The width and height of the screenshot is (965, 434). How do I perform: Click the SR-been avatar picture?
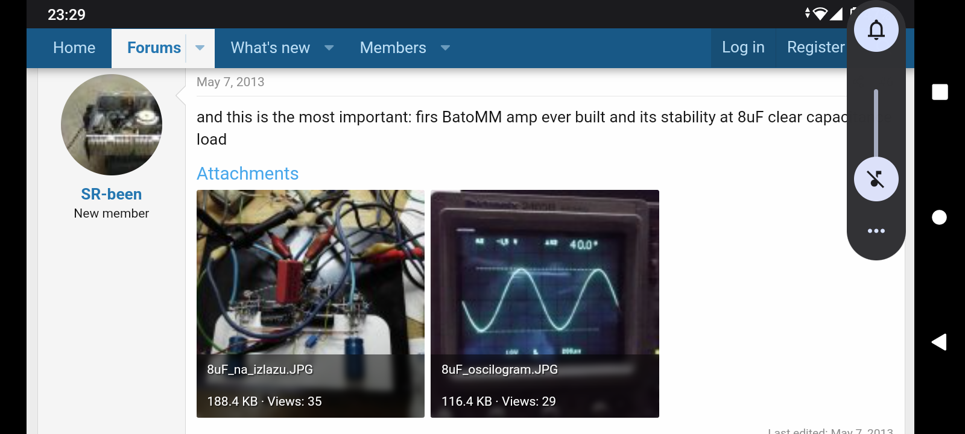coord(112,125)
